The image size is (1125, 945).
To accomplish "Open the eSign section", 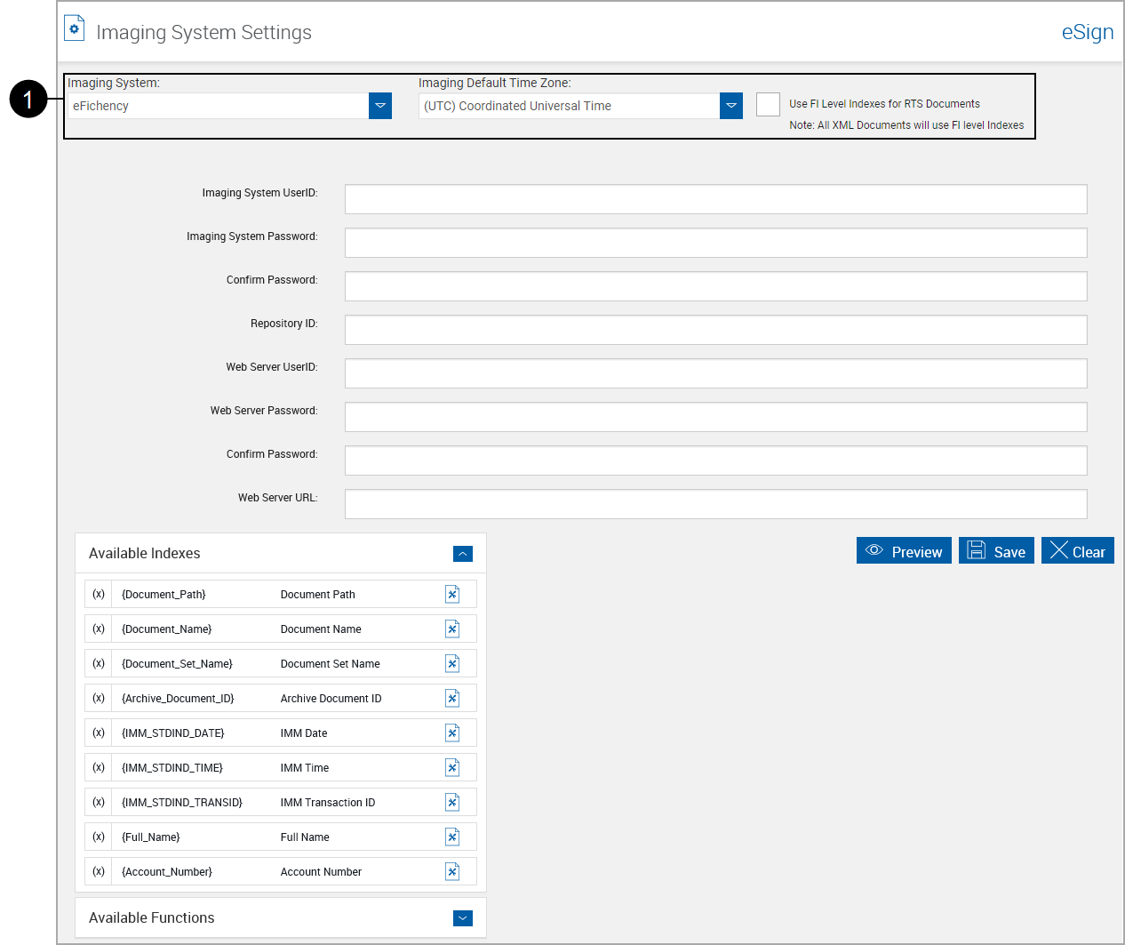I will (x=1087, y=32).
